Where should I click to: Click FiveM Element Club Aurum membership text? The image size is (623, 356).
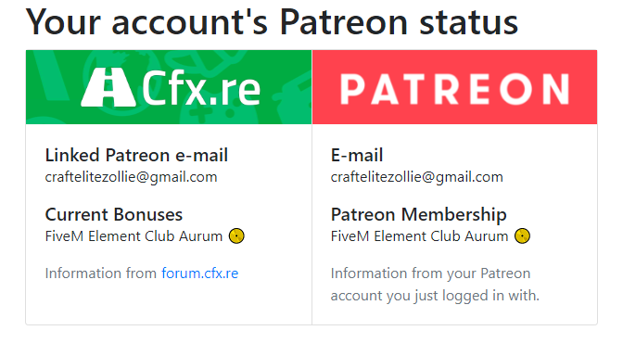point(419,236)
